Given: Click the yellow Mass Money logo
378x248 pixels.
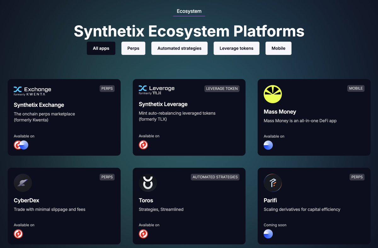Looking at the screenshot, I should pyautogui.click(x=272, y=94).
